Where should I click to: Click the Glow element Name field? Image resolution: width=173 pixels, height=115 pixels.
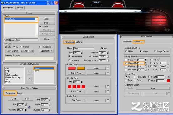(x=84, y=48)
